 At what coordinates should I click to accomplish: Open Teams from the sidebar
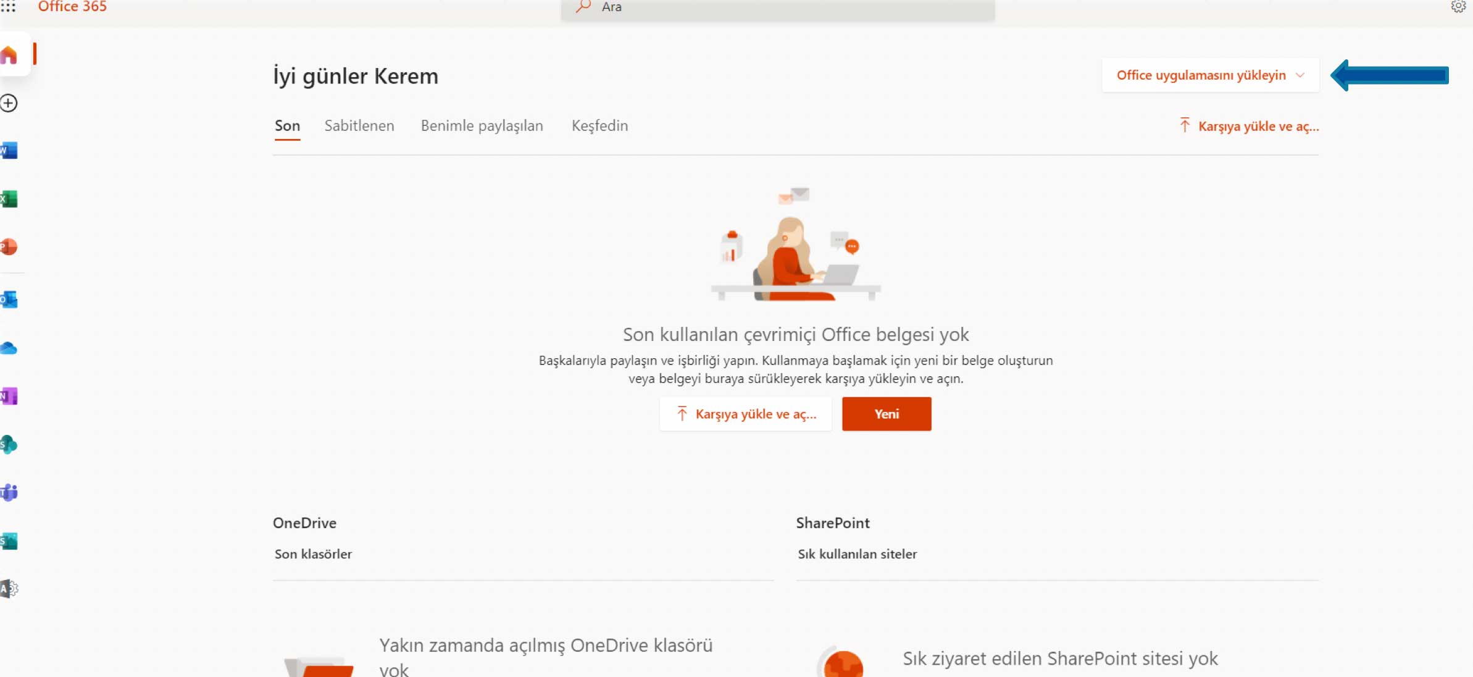pyautogui.click(x=9, y=492)
